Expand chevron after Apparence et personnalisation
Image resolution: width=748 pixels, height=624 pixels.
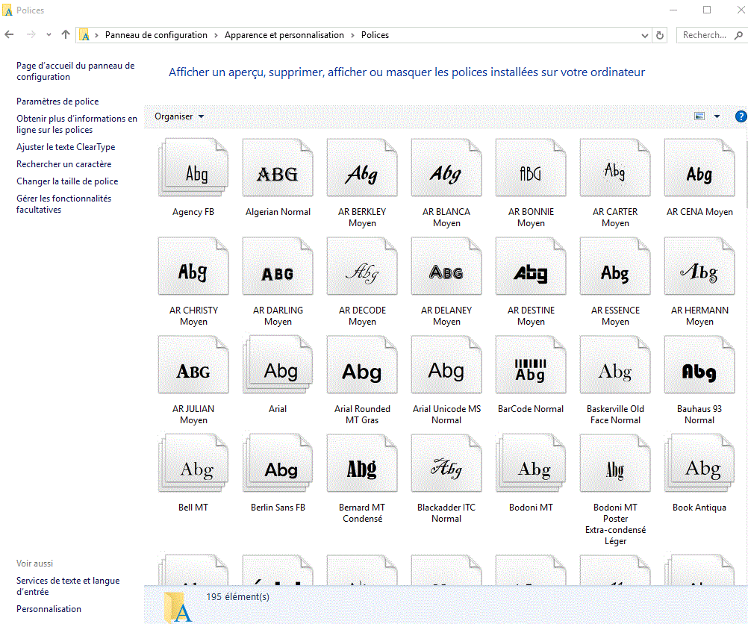tap(352, 35)
